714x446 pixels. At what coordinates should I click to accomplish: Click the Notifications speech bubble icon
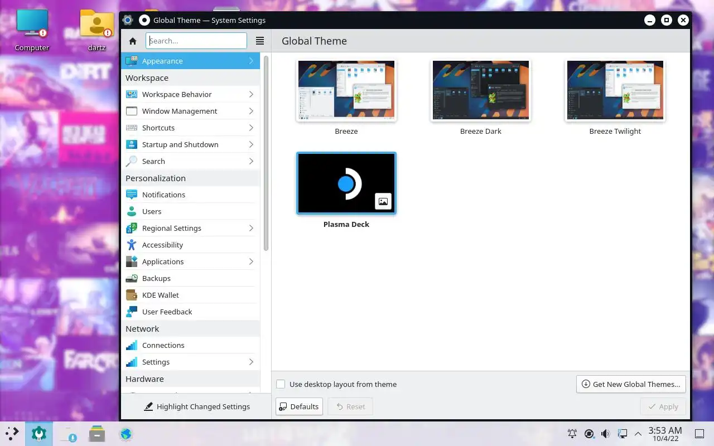coord(132,195)
